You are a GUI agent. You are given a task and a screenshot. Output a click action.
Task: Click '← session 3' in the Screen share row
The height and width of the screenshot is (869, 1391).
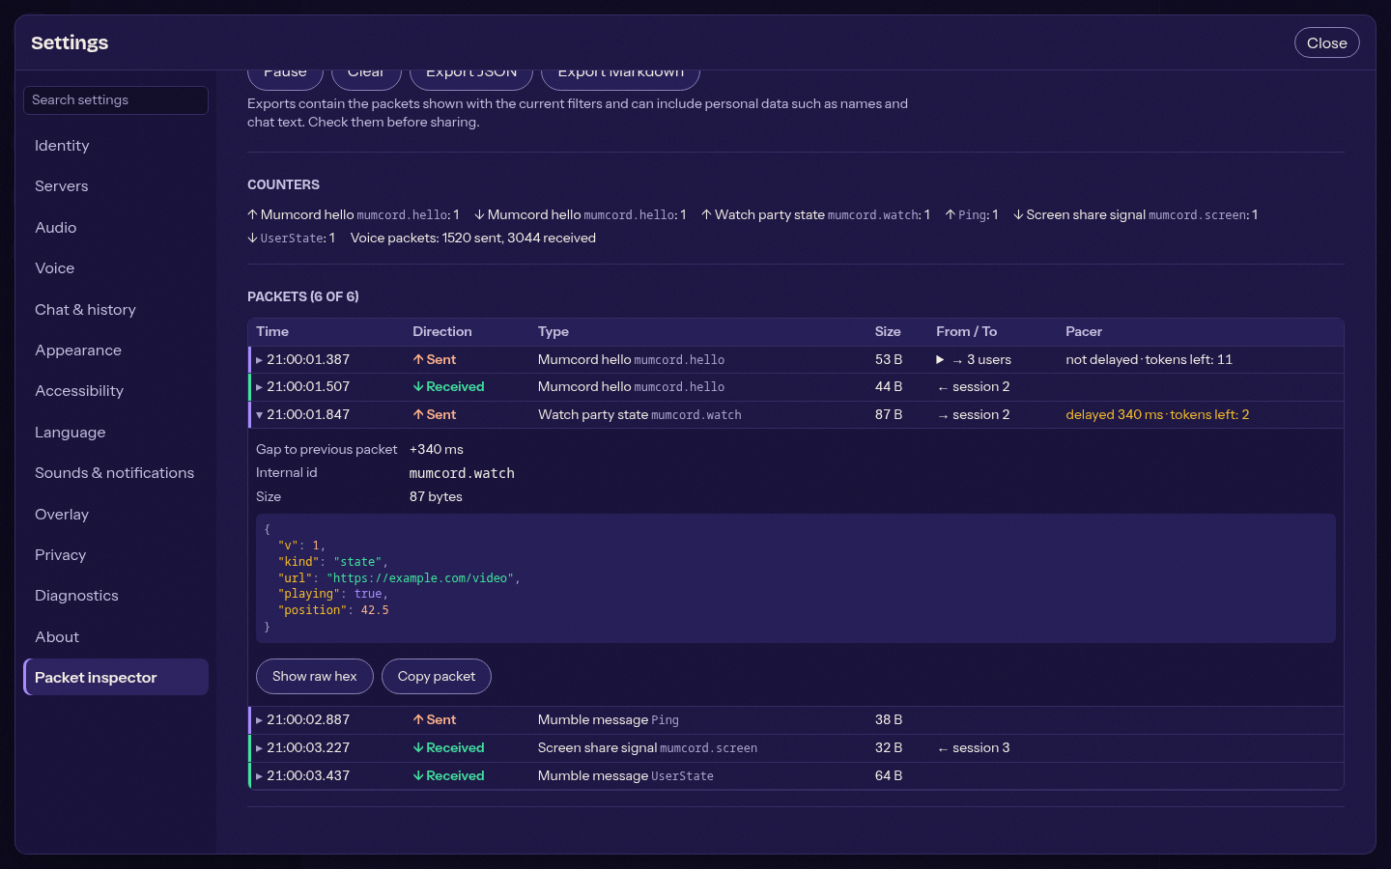(x=974, y=748)
